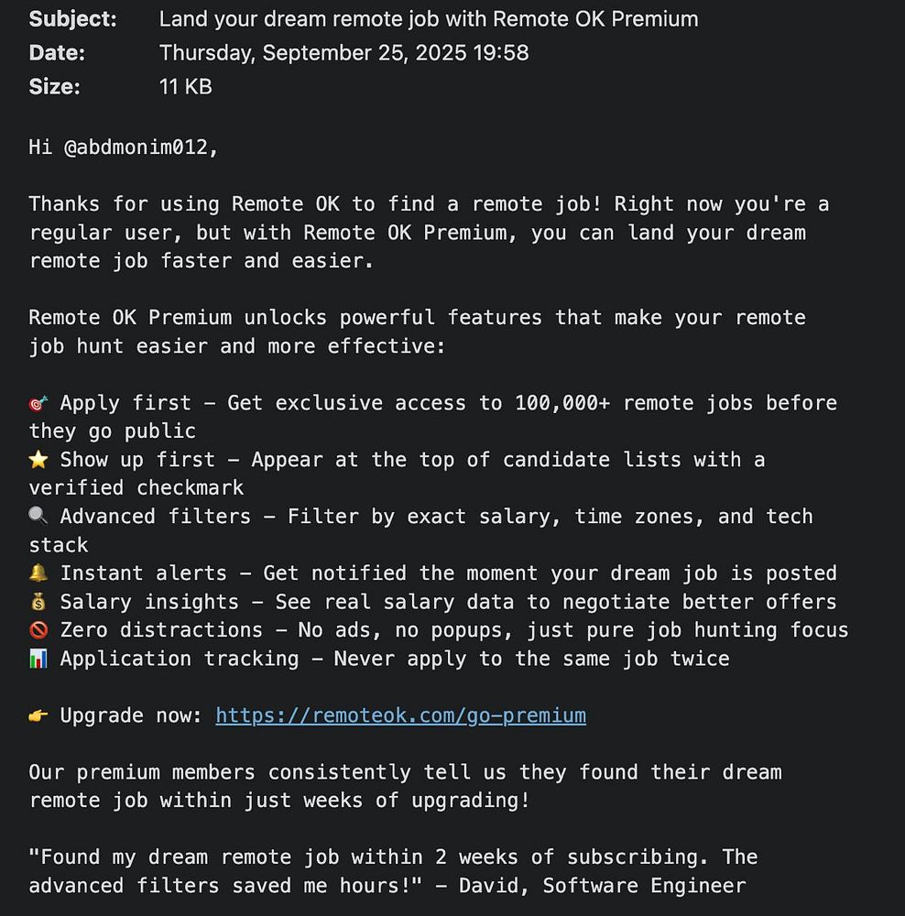The image size is (905, 916).
Task: Click the "Upgrade now:" text
Action: tap(131, 715)
